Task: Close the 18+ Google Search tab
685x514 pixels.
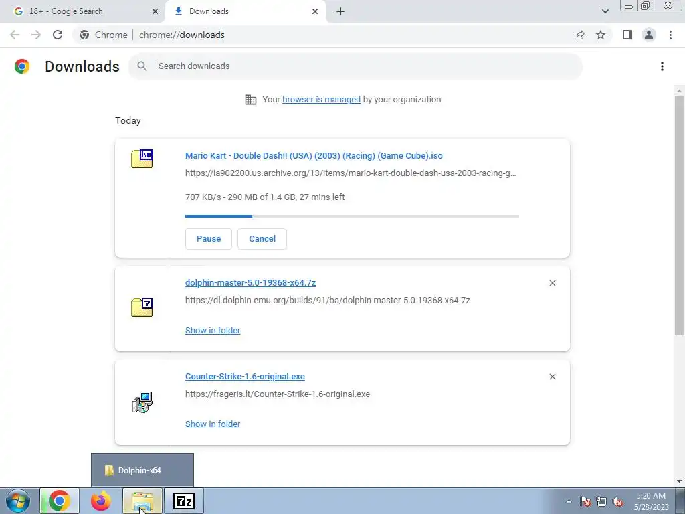Action: 155,11
